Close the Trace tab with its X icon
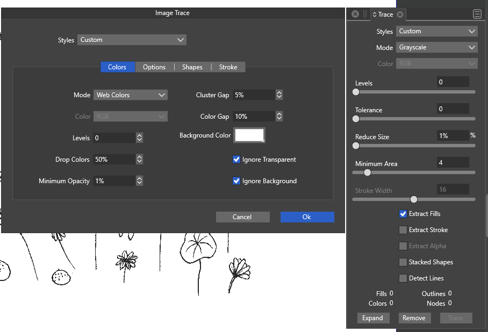 pyautogui.click(x=400, y=15)
